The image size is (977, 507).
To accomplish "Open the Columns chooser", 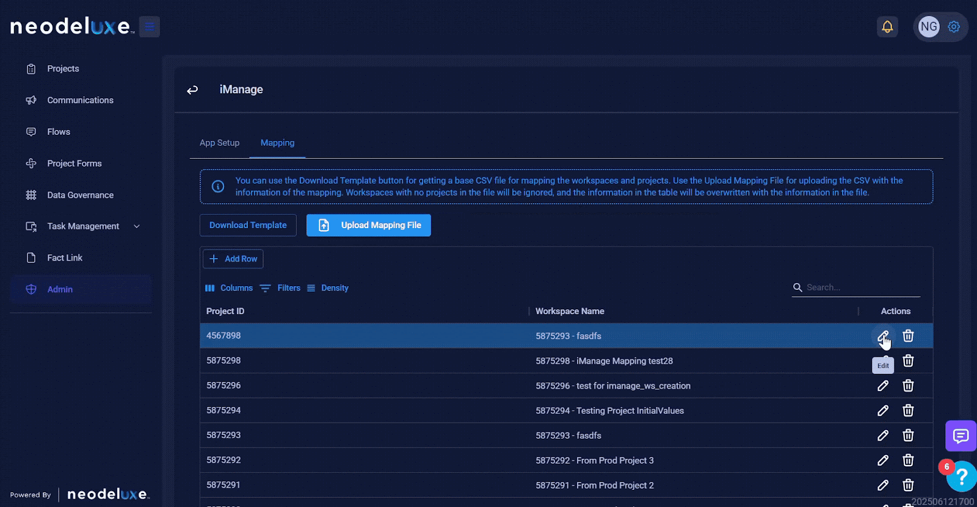I will tap(229, 288).
